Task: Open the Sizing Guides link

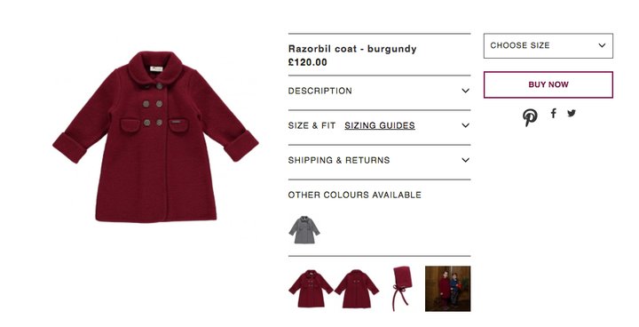Action: click(380, 125)
